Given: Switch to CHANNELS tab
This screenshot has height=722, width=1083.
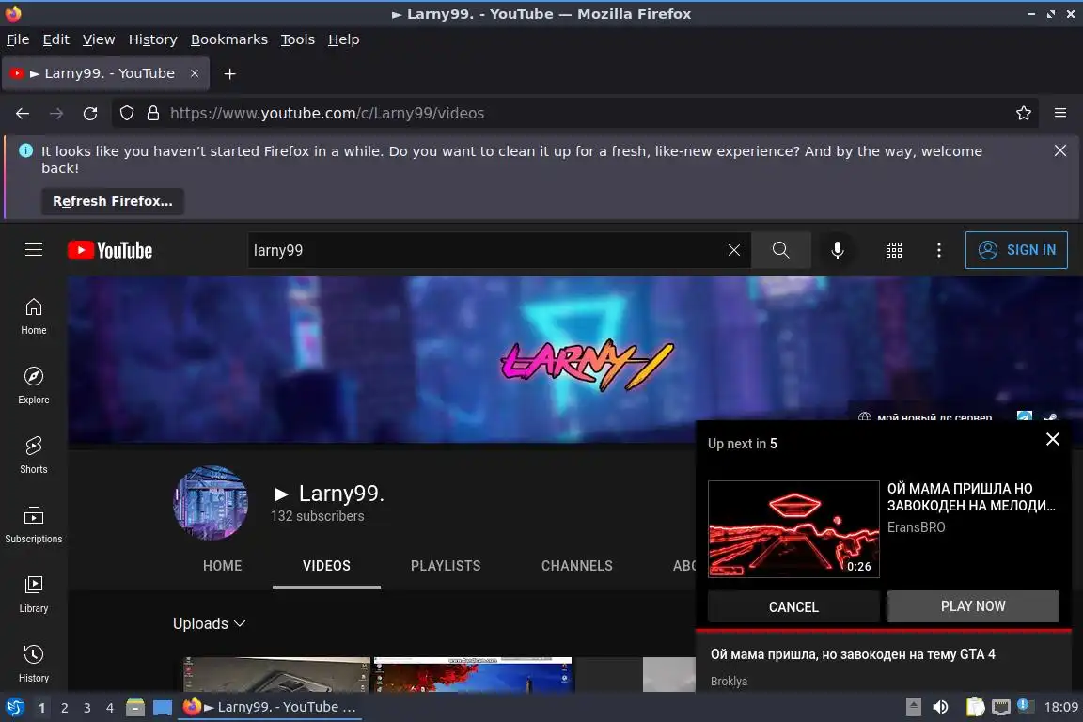Looking at the screenshot, I should click(x=576, y=566).
